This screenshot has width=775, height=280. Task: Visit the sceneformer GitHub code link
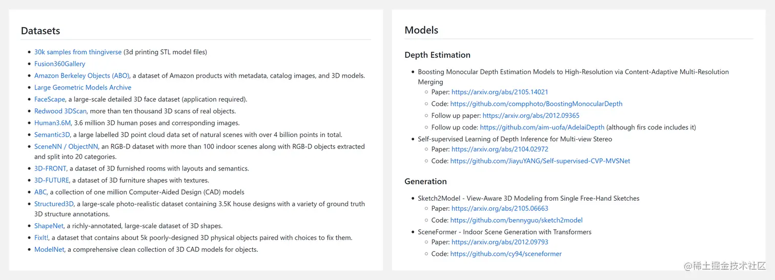(506, 254)
